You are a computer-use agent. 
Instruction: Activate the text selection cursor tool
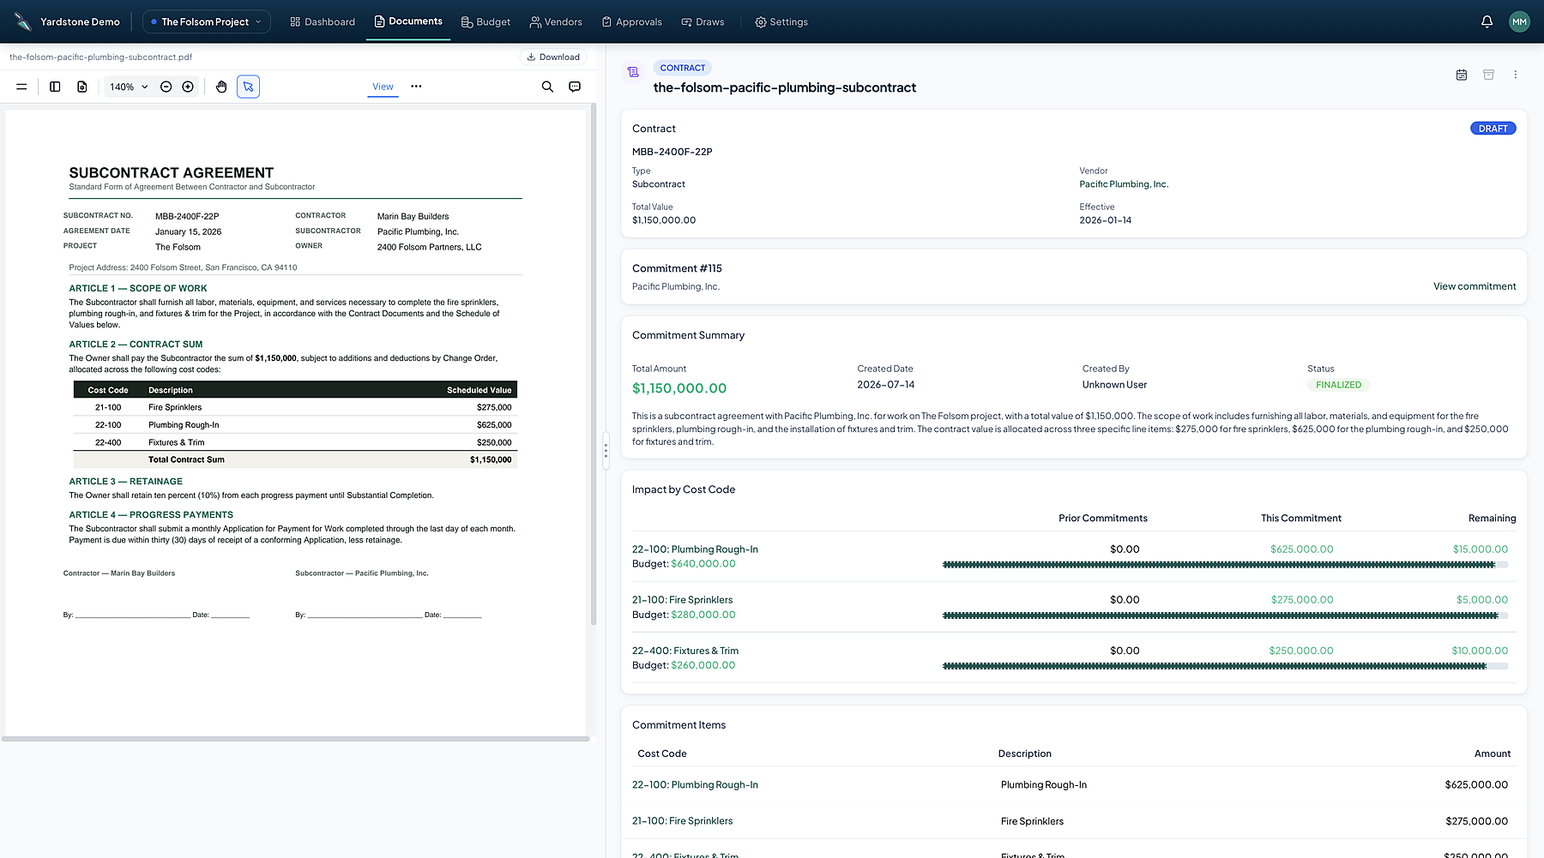tap(248, 87)
